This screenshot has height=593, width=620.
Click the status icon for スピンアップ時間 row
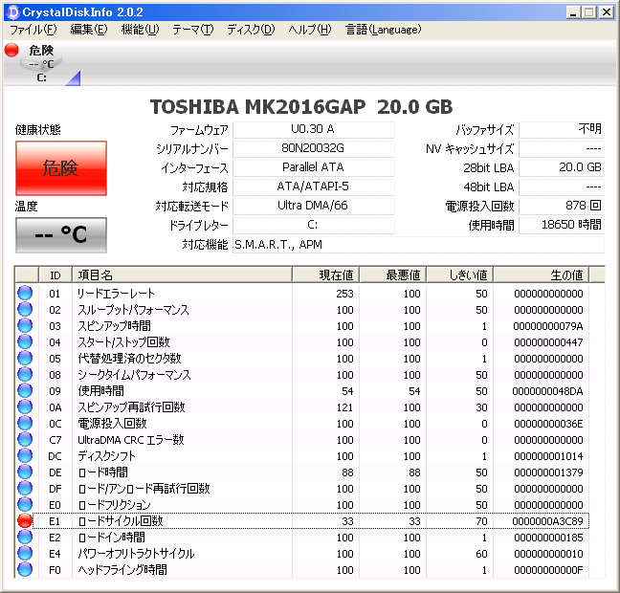click(25, 325)
